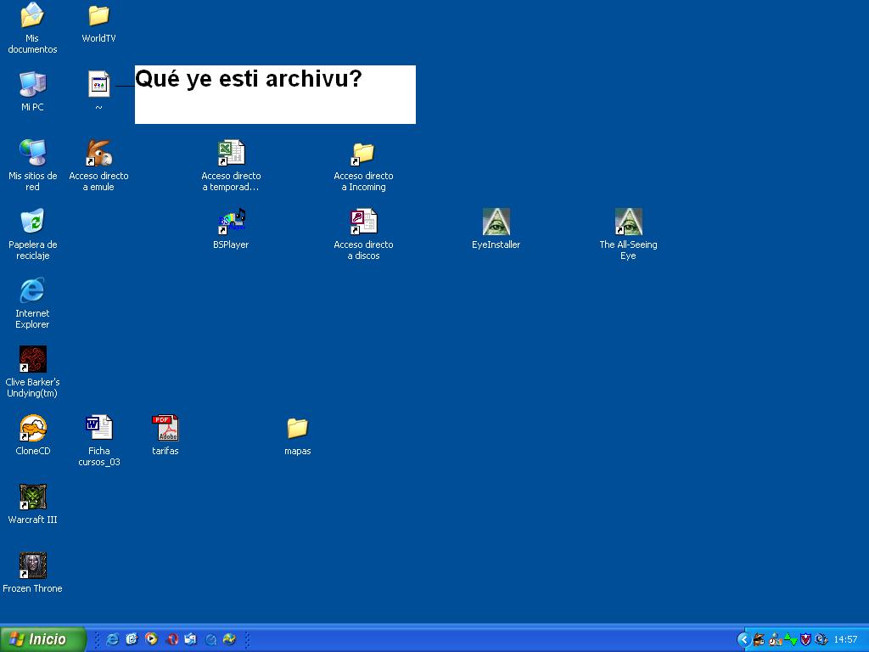Viewport: 869px width, 652px height.
Task: Select the unknown file named ~
Action: coord(98,85)
